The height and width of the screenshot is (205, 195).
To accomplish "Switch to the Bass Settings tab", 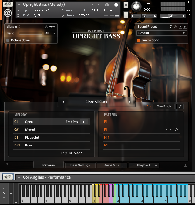I will (80, 165).
